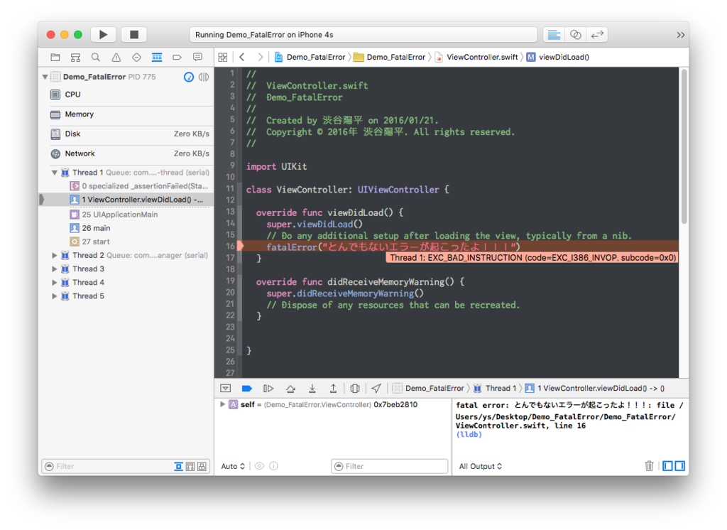Hide the debug area
The width and height of the screenshot is (727, 530).
[x=225, y=389]
